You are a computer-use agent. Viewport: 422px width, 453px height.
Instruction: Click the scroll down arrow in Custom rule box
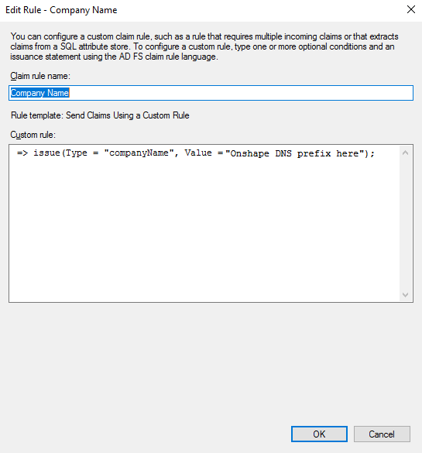click(x=405, y=295)
